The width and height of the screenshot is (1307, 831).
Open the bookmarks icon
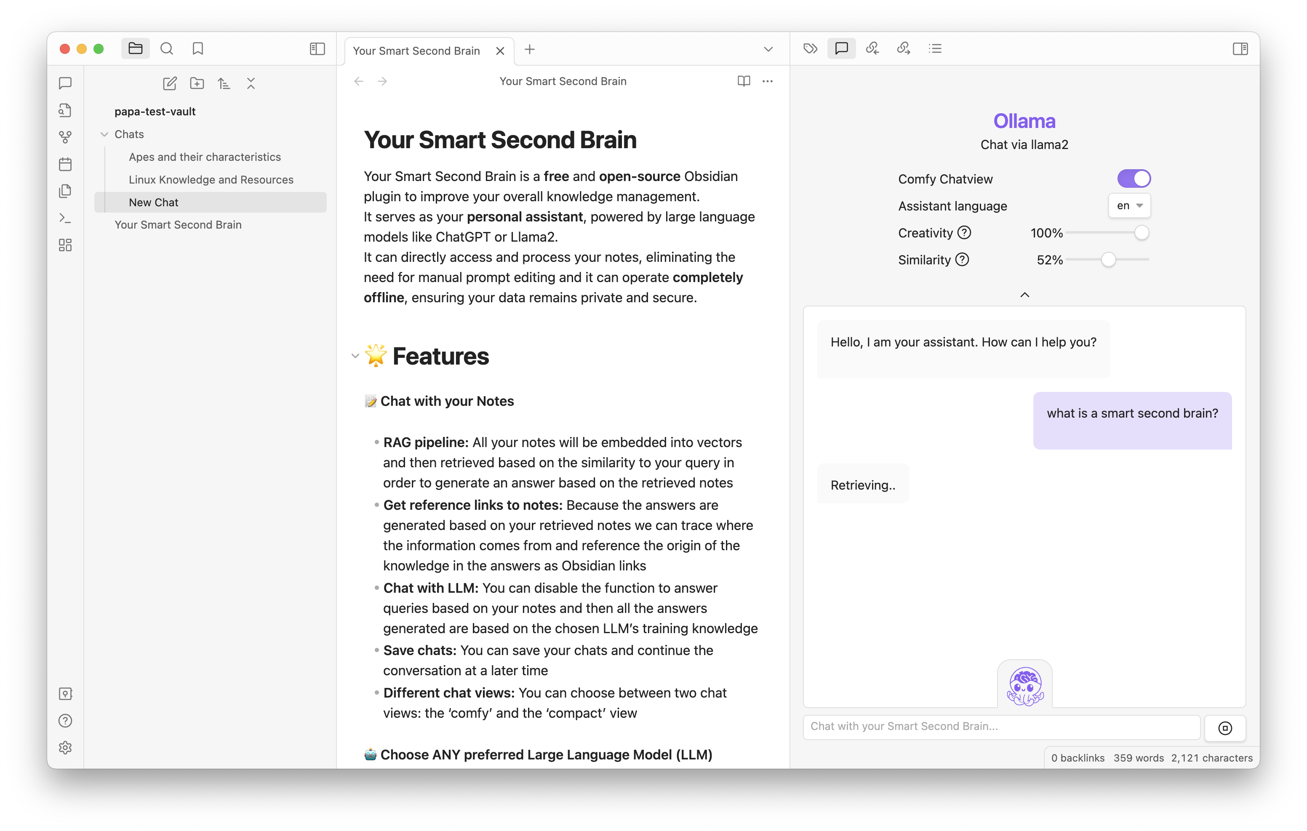click(197, 49)
